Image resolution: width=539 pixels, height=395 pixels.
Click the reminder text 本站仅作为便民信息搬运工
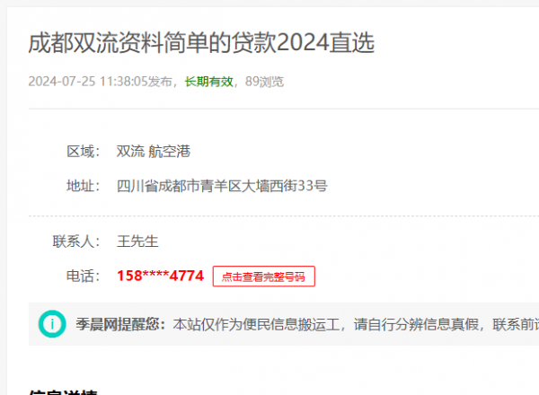256,324
